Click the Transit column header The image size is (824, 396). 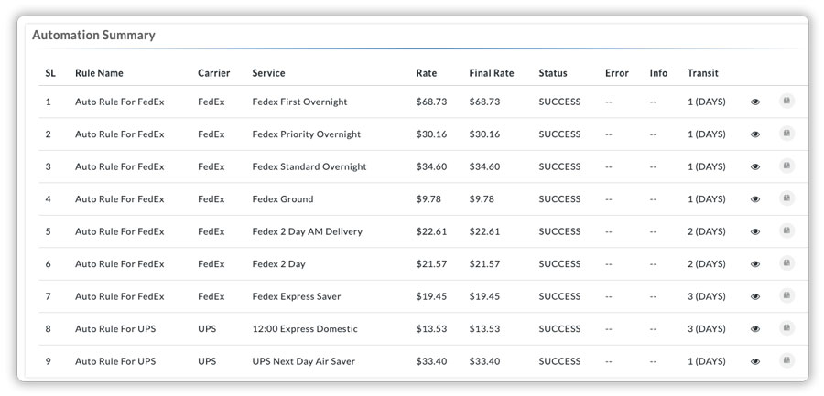702,73
